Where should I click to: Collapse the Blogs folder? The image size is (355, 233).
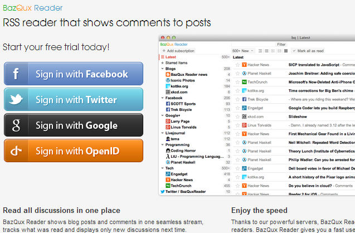coord(162,69)
